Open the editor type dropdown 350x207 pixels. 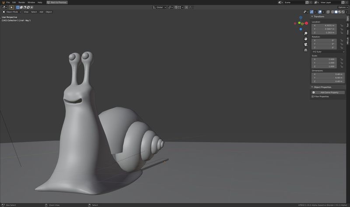tap(4, 7)
